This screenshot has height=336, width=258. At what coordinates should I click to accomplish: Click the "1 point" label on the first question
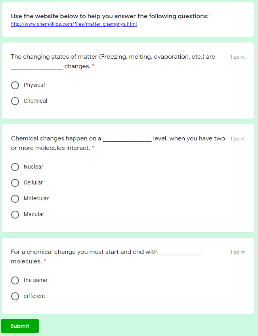pyautogui.click(x=237, y=57)
